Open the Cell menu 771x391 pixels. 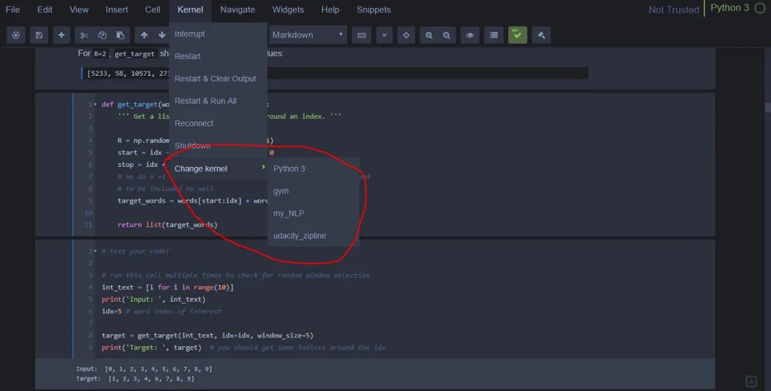point(153,10)
